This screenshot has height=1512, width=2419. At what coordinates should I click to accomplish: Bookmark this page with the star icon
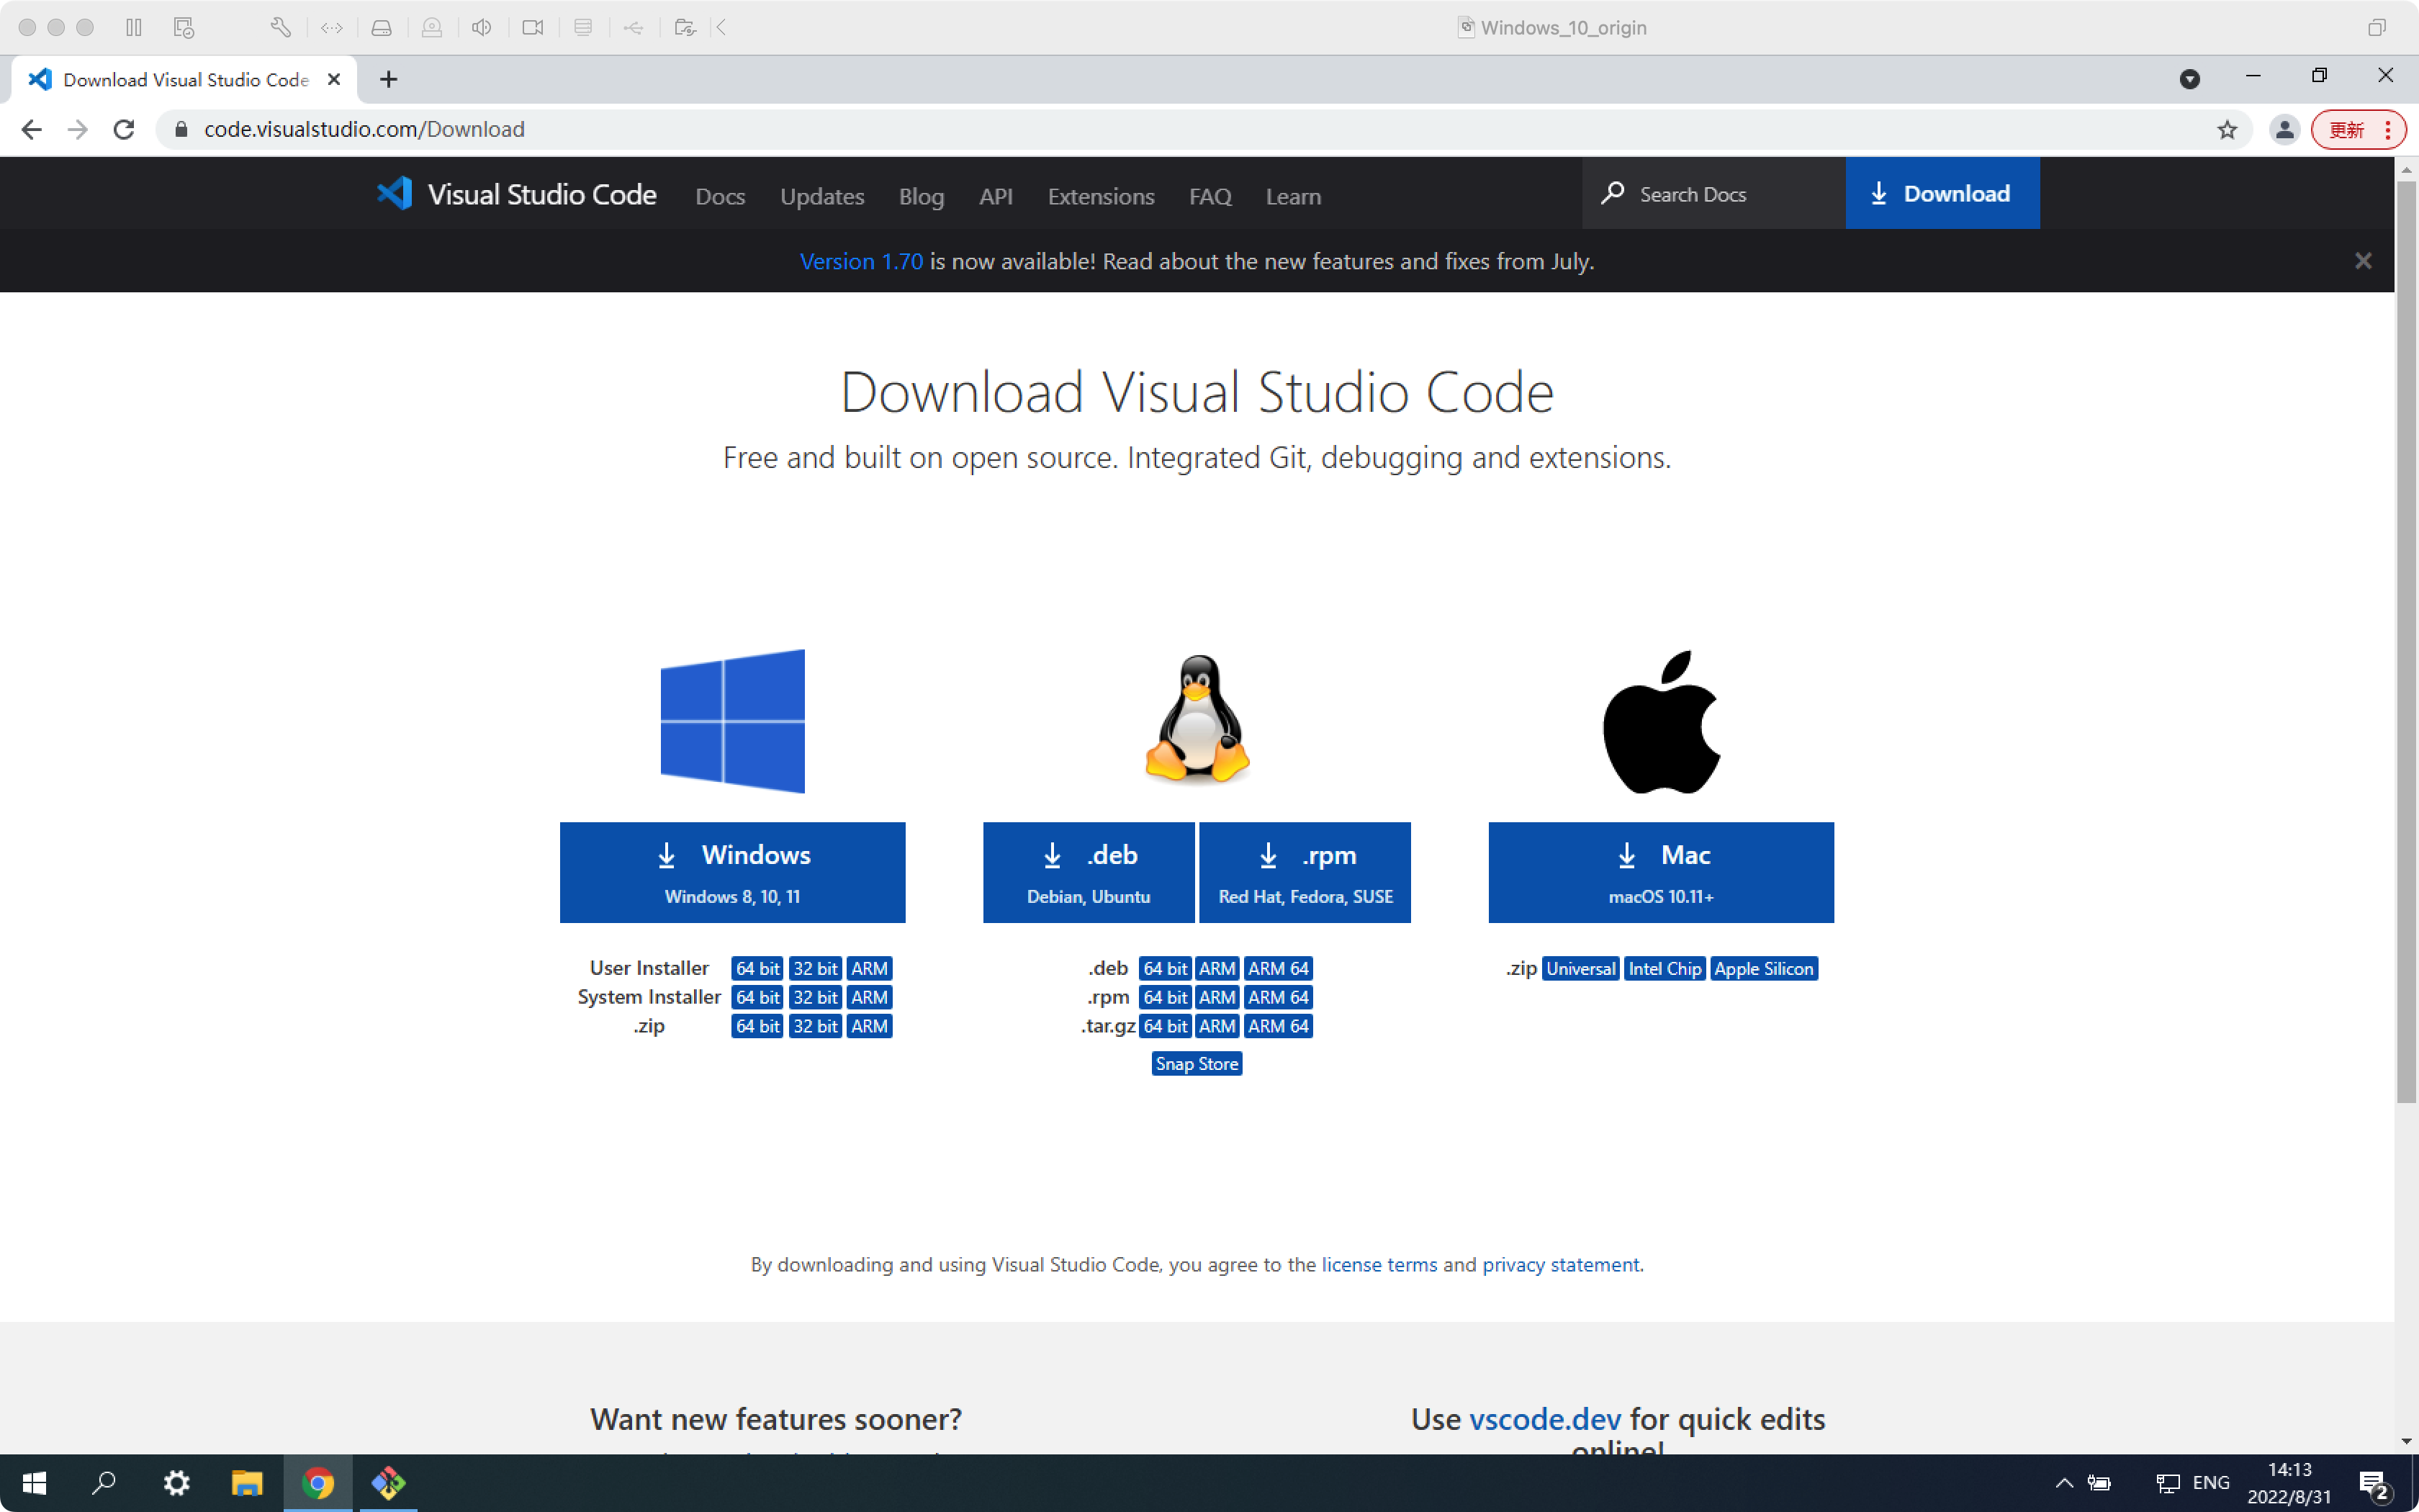pos(2227,129)
